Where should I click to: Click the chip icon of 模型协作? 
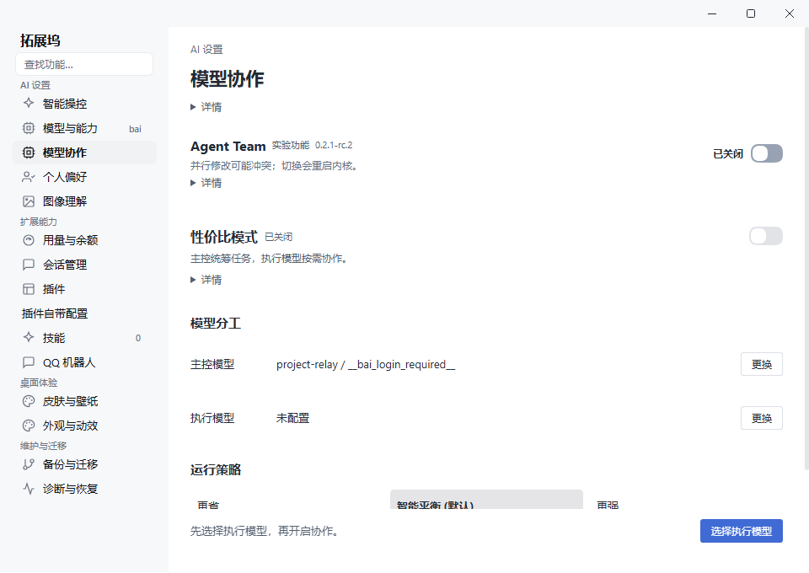click(29, 153)
